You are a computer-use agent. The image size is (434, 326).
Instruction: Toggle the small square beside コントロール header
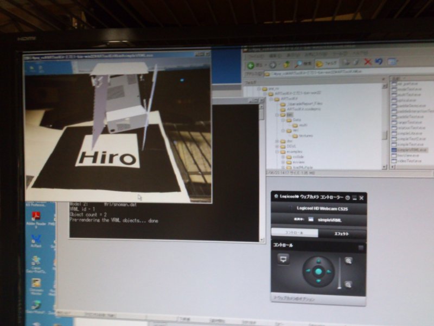[361, 248]
